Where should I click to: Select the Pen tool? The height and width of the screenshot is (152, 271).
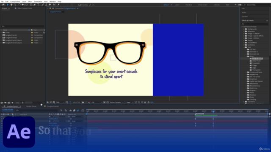coord(35,5)
